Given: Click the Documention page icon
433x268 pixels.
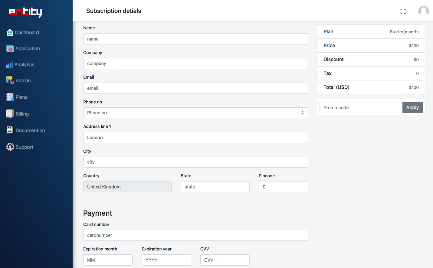Looking at the screenshot, I should pyautogui.click(x=10, y=130).
